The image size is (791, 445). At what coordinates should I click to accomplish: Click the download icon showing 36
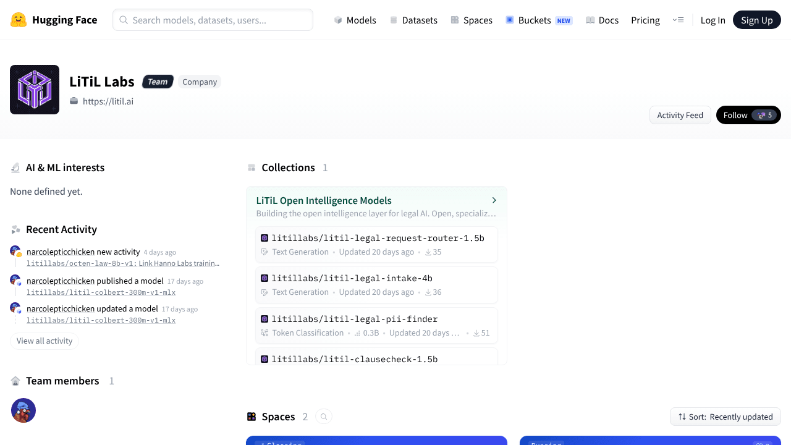428,292
